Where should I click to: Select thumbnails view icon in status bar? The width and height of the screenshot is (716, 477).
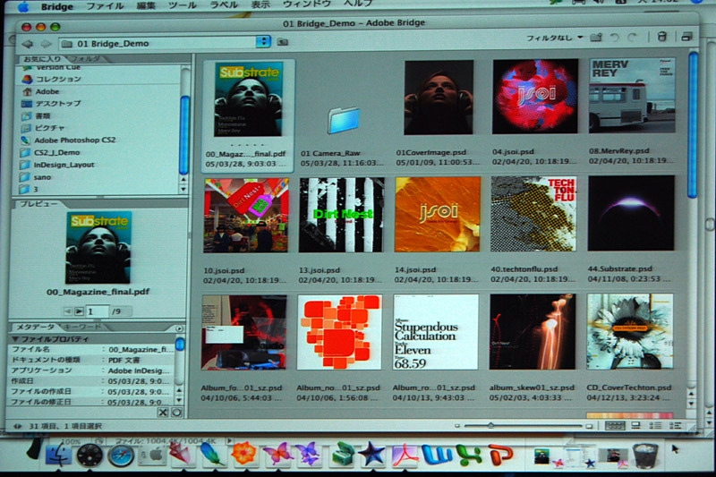[615, 425]
